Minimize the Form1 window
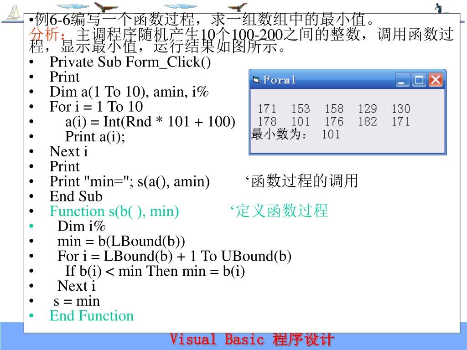 (402, 80)
